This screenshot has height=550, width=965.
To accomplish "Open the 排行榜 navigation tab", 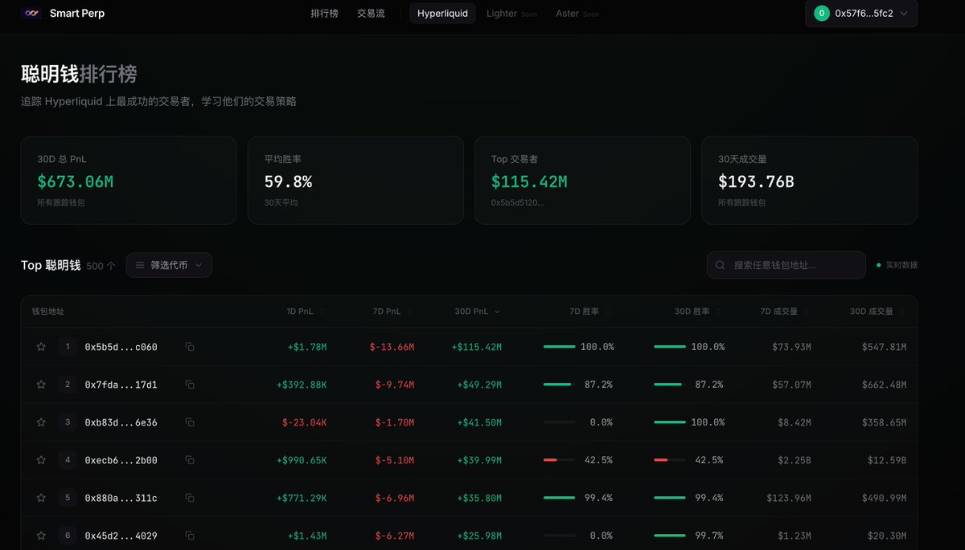I will (x=324, y=14).
